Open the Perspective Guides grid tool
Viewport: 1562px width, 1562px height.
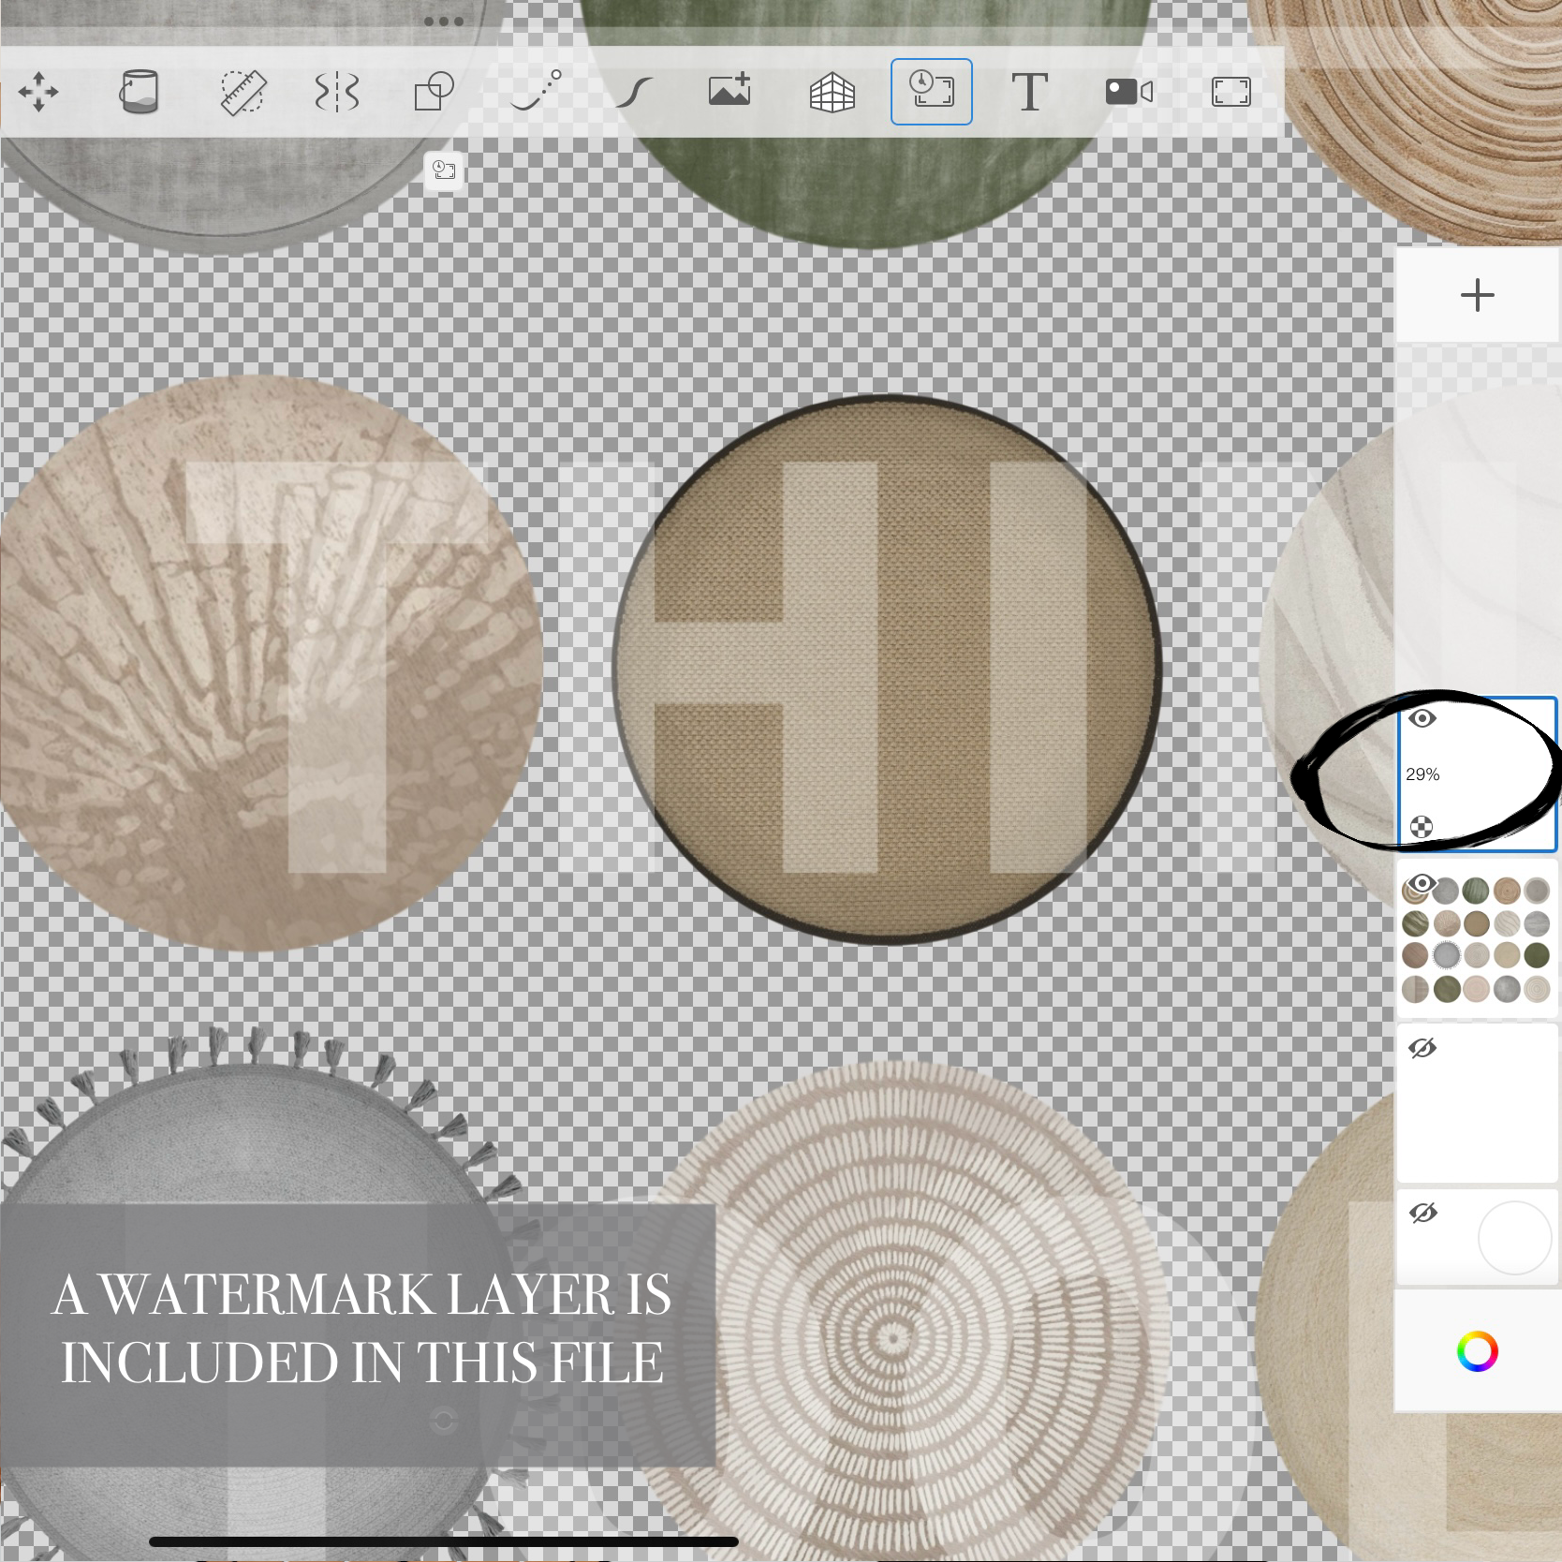tap(832, 93)
